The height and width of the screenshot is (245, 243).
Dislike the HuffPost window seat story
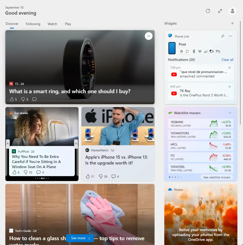(x=26, y=172)
